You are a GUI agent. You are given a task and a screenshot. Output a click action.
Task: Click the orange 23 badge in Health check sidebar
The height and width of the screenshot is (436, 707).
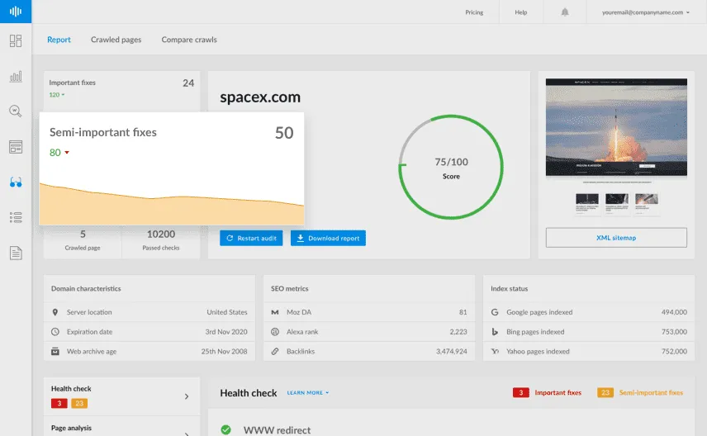click(79, 403)
